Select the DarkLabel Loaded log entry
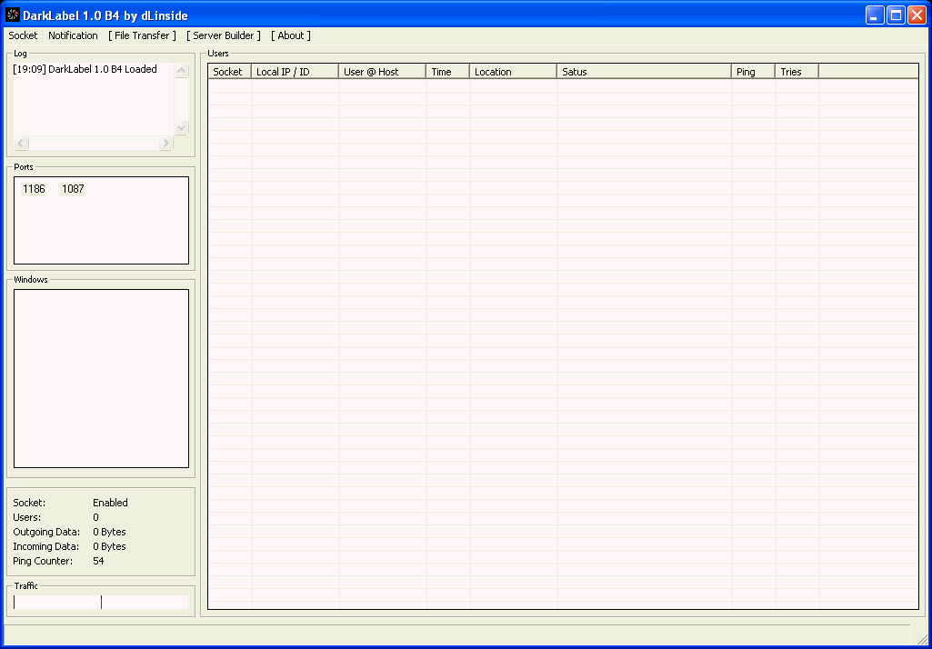The height and width of the screenshot is (649, 932). [x=86, y=68]
